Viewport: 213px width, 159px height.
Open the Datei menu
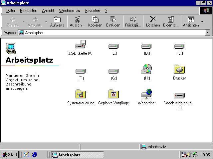point(10,11)
